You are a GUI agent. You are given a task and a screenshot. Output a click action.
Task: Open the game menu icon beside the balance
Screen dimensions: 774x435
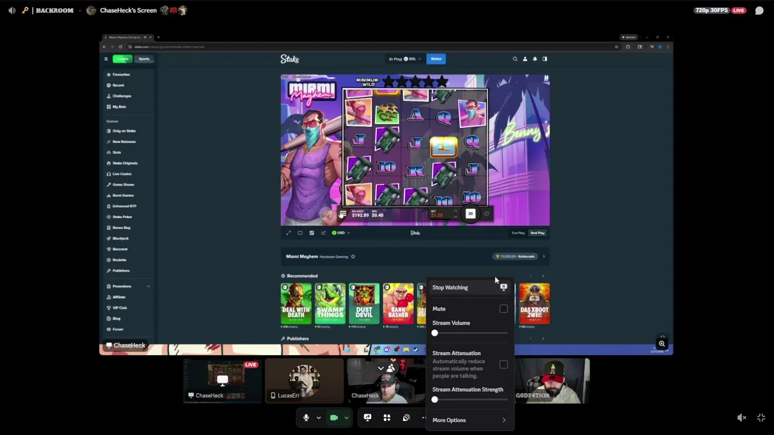tap(343, 214)
